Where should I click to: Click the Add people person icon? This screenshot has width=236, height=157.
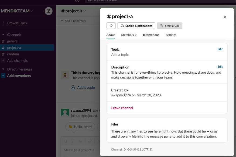click(73, 87)
